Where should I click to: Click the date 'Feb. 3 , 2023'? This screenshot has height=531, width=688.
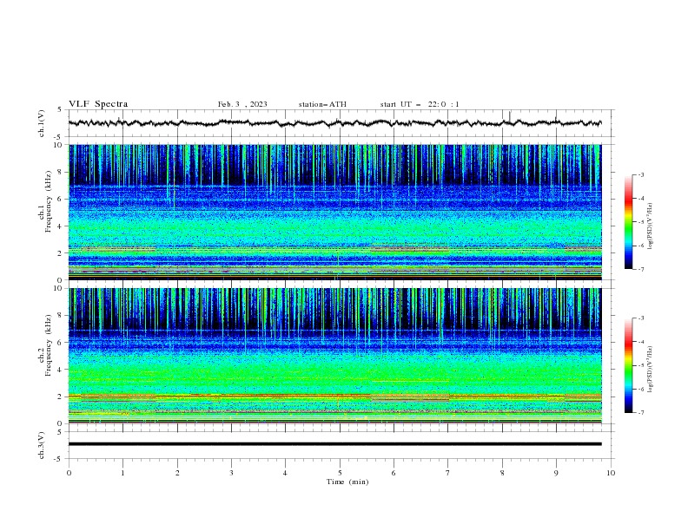coord(242,104)
